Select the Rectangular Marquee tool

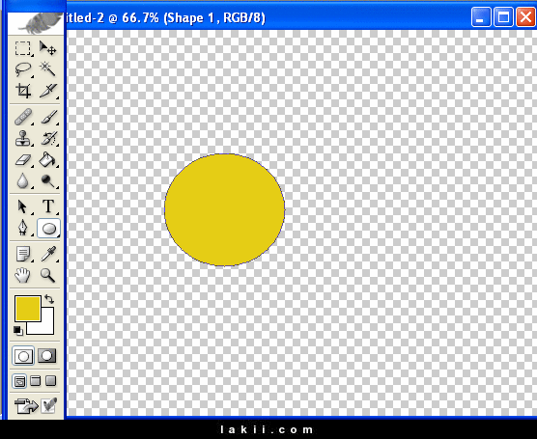23,48
